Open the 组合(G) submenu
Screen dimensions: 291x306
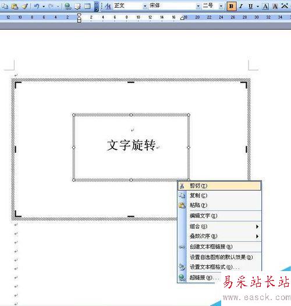coord(219,226)
